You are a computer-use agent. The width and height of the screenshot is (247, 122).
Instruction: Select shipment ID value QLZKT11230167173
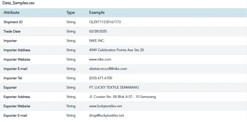pyautogui.click(x=105, y=22)
